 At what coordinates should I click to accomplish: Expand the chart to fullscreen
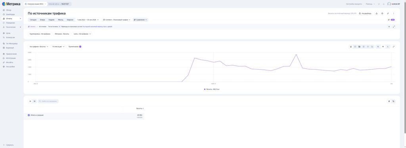394,46
